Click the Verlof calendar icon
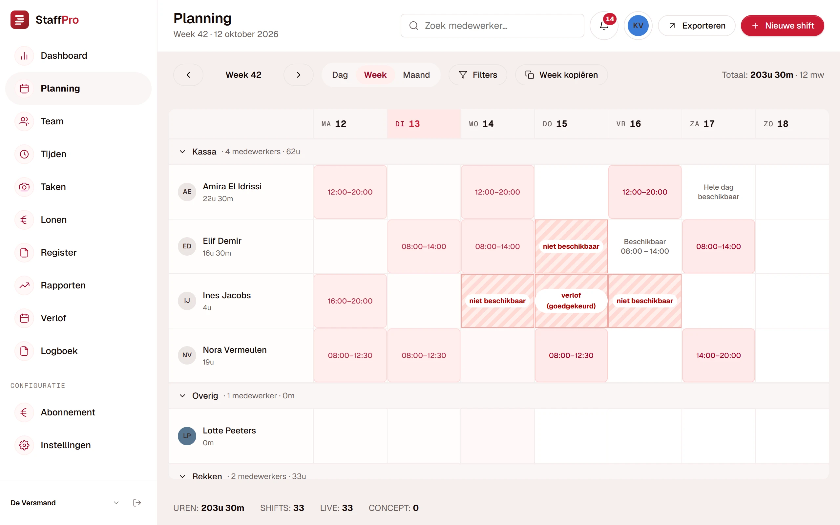This screenshot has width=840, height=525. [24, 318]
